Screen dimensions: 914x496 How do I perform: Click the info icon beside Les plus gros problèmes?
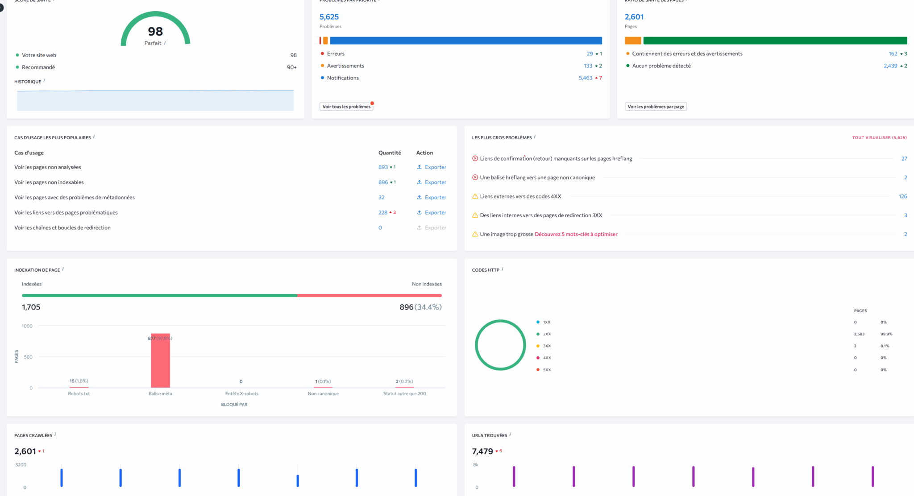coord(535,137)
